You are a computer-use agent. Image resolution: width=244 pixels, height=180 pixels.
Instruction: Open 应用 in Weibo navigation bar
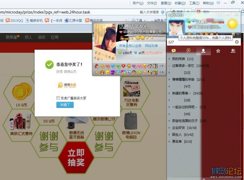[x=54, y=37]
